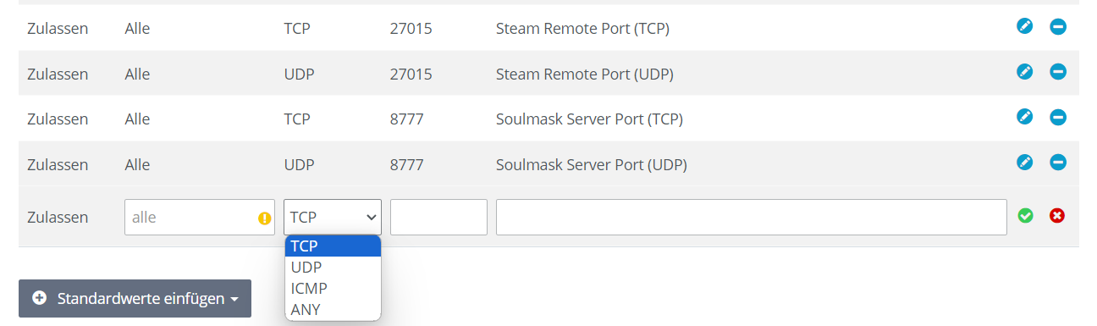
Task: Delete the Soulmask Server Port (UDP) rule
Action: tap(1058, 162)
